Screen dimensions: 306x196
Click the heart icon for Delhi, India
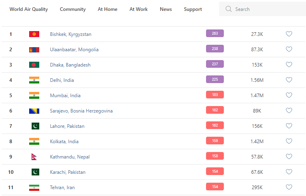(x=289, y=80)
